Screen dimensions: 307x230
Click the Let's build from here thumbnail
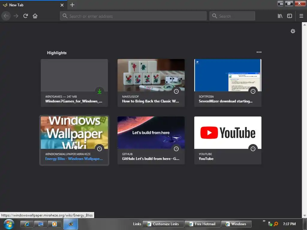click(x=151, y=133)
